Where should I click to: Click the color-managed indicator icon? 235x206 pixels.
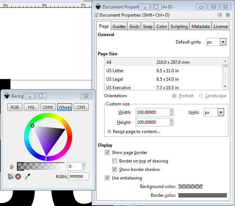coord(11,177)
